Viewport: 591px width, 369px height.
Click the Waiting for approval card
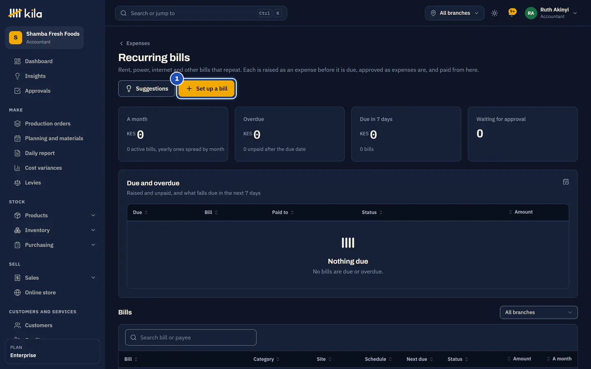[523, 134]
